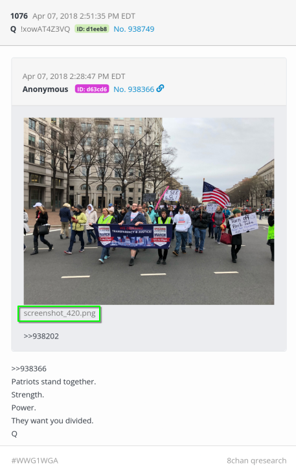This screenshot has width=296, height=470.
Task: Follow the >>938366 reply reference
Action: [28, 368]
